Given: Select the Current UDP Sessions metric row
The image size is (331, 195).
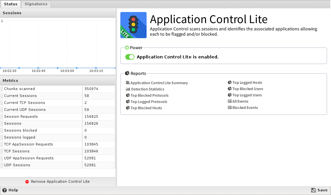Looking at the screenshot, I should pyautogui.click(x=58, y=110).
